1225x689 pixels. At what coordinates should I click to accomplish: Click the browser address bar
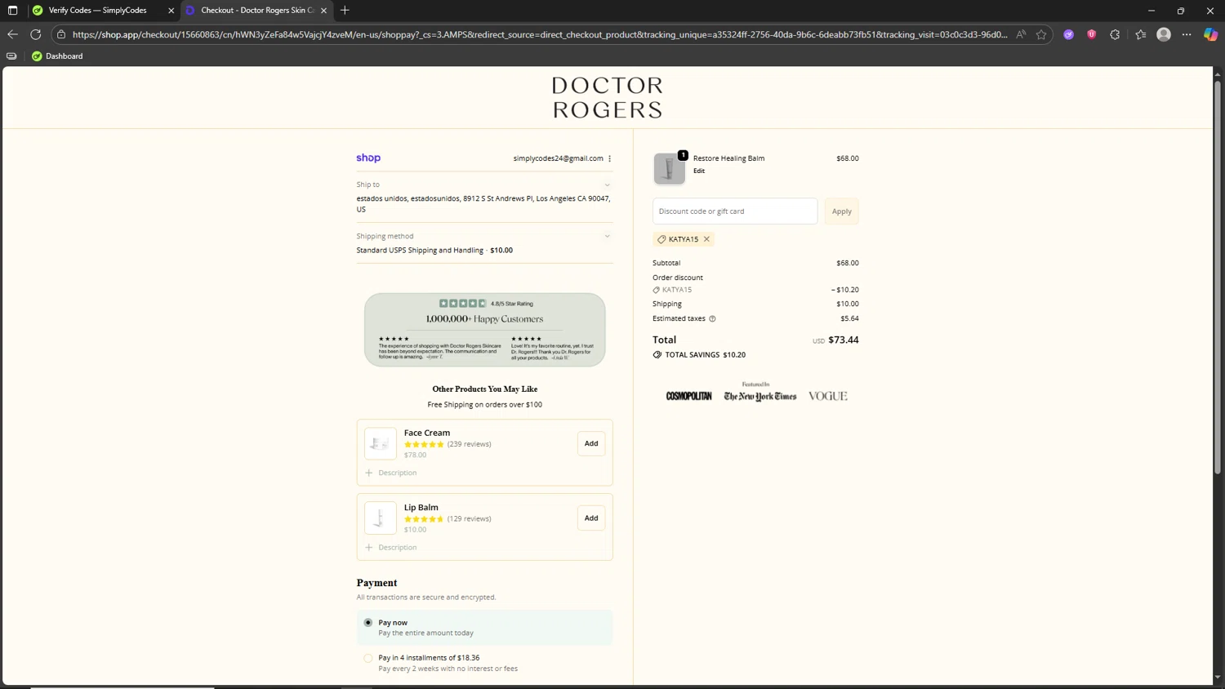(x=539, y=34)
